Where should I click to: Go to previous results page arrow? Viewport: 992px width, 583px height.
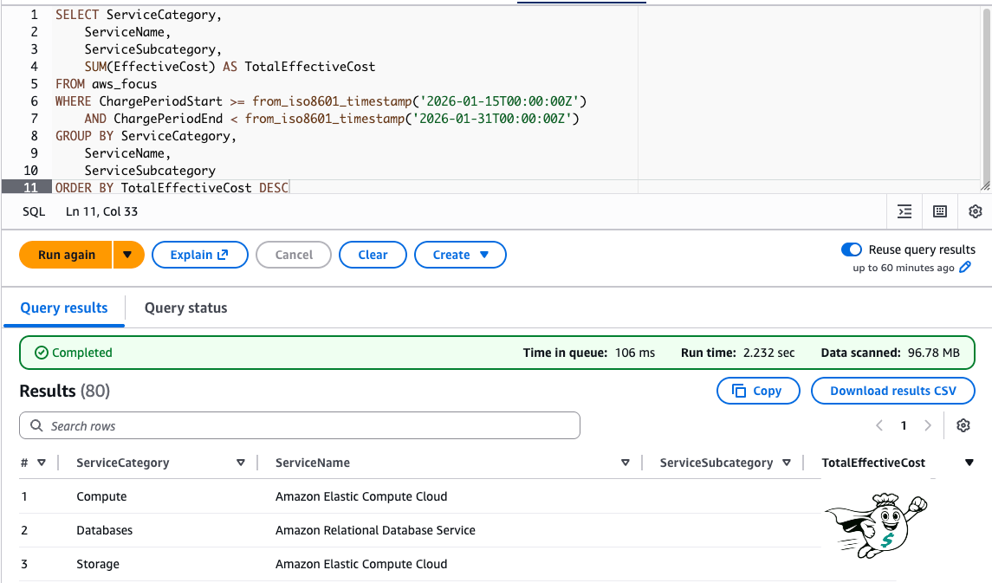(x=879, y=425)
